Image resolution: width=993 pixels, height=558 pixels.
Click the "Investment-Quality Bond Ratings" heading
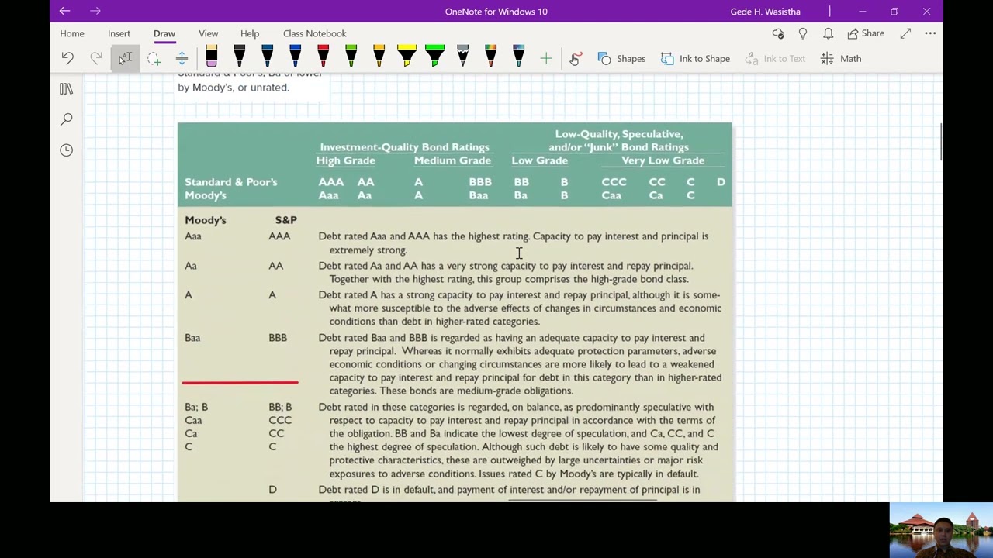point(404,147)
